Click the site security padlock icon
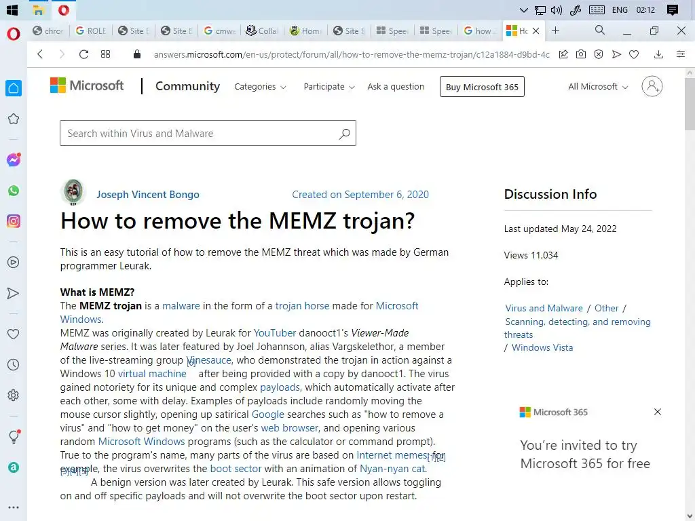Viewport: 695px width, 521px height. tap(137, 54)
